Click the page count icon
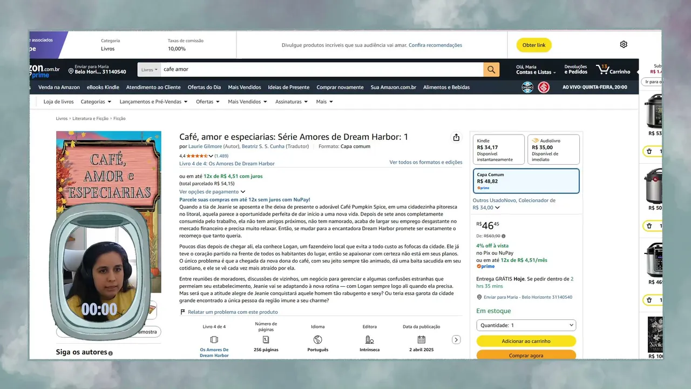Viewport: 691px width, 389px height. point(266,340)
